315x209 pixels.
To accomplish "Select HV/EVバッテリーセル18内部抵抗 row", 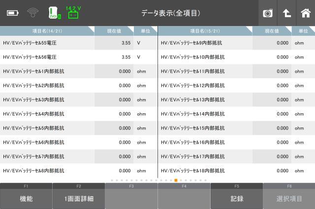I will point(236,171).
